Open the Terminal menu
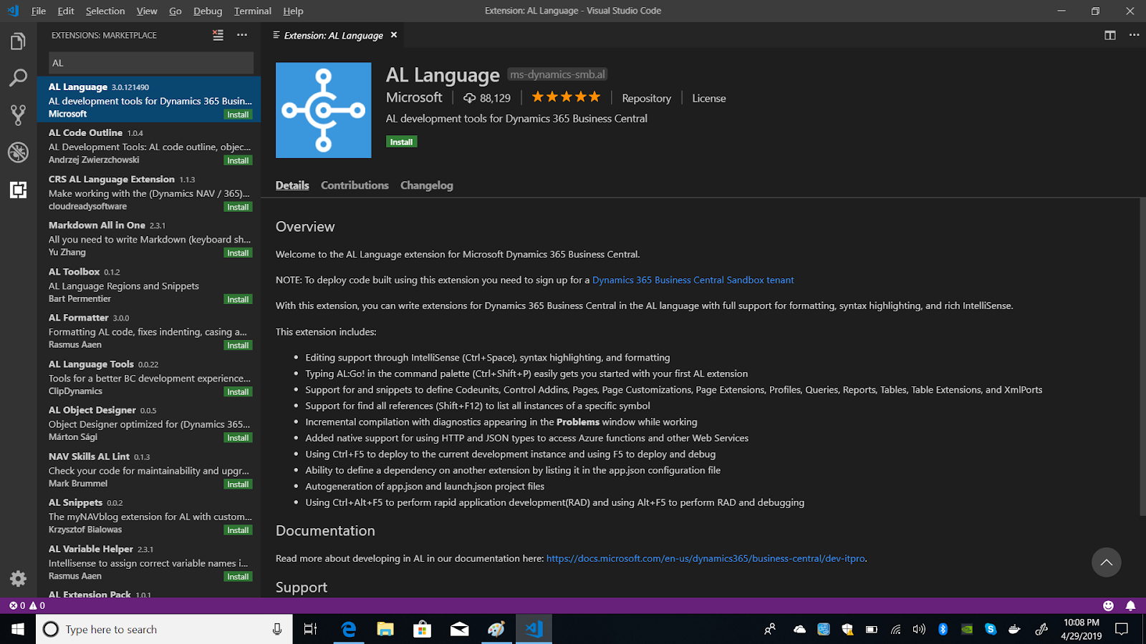Screen dimensions: 1146x644 pyautogui.click(x=253, y=11)
